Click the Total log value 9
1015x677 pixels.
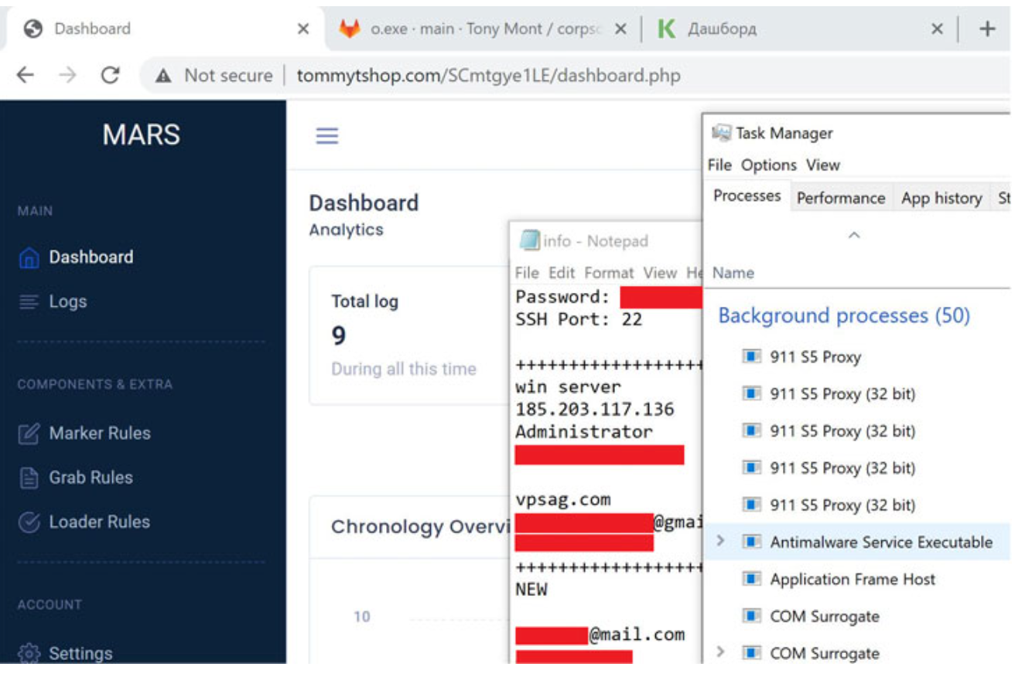339,336
